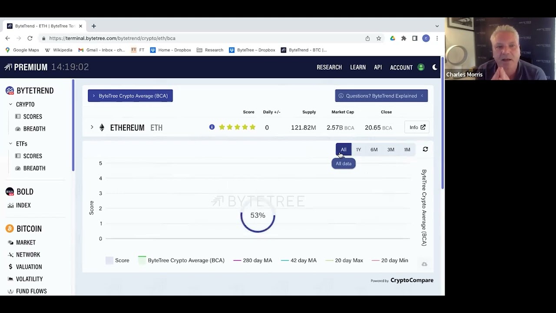This screenshot has width=556, height=313.
Task: Open Wikipedia bookmark
Action: pos(59,50)
